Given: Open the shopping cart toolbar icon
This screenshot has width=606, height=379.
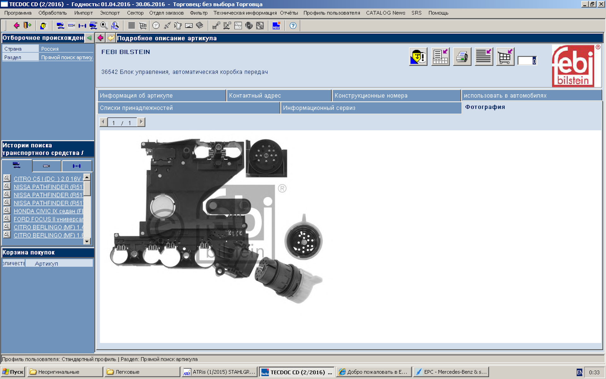Looking at the screenshot, I should pyautogui.click(x=143, y=26).
